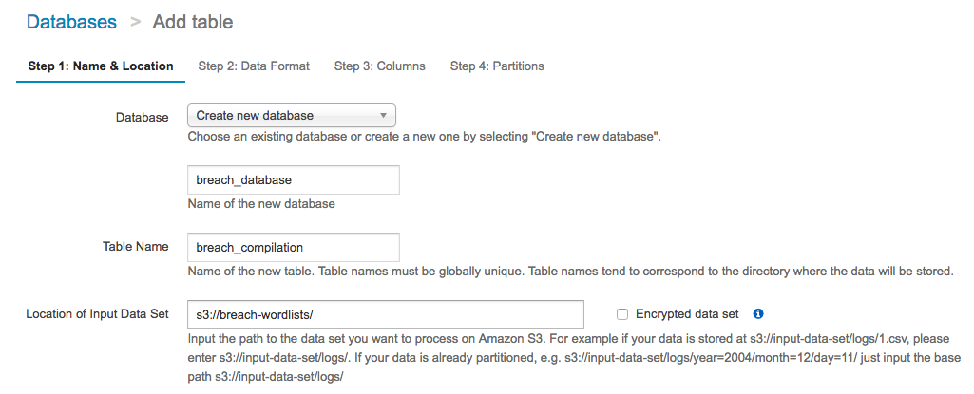Navigate back to Databases breadcrumb link
Image resolution: width=974 pixels, height=394 pixels.
pos(71,22)
